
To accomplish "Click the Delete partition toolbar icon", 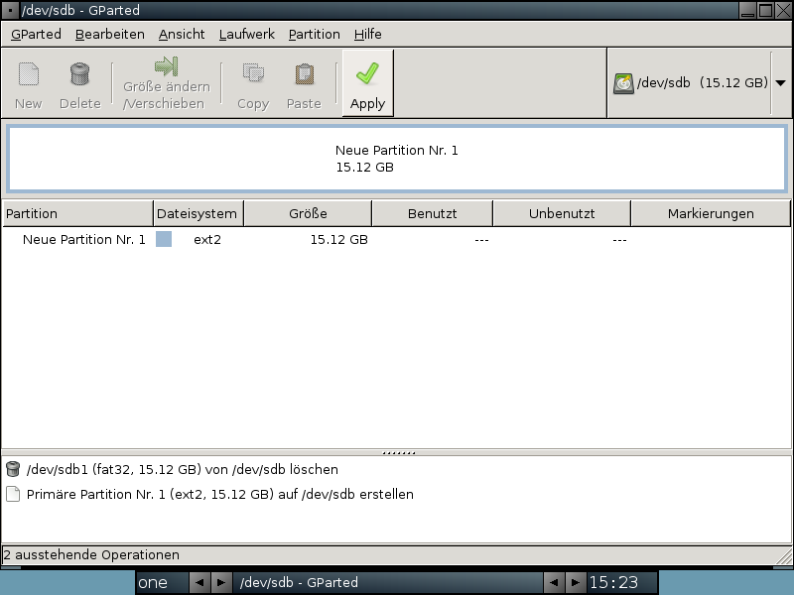I will point(79,74).
